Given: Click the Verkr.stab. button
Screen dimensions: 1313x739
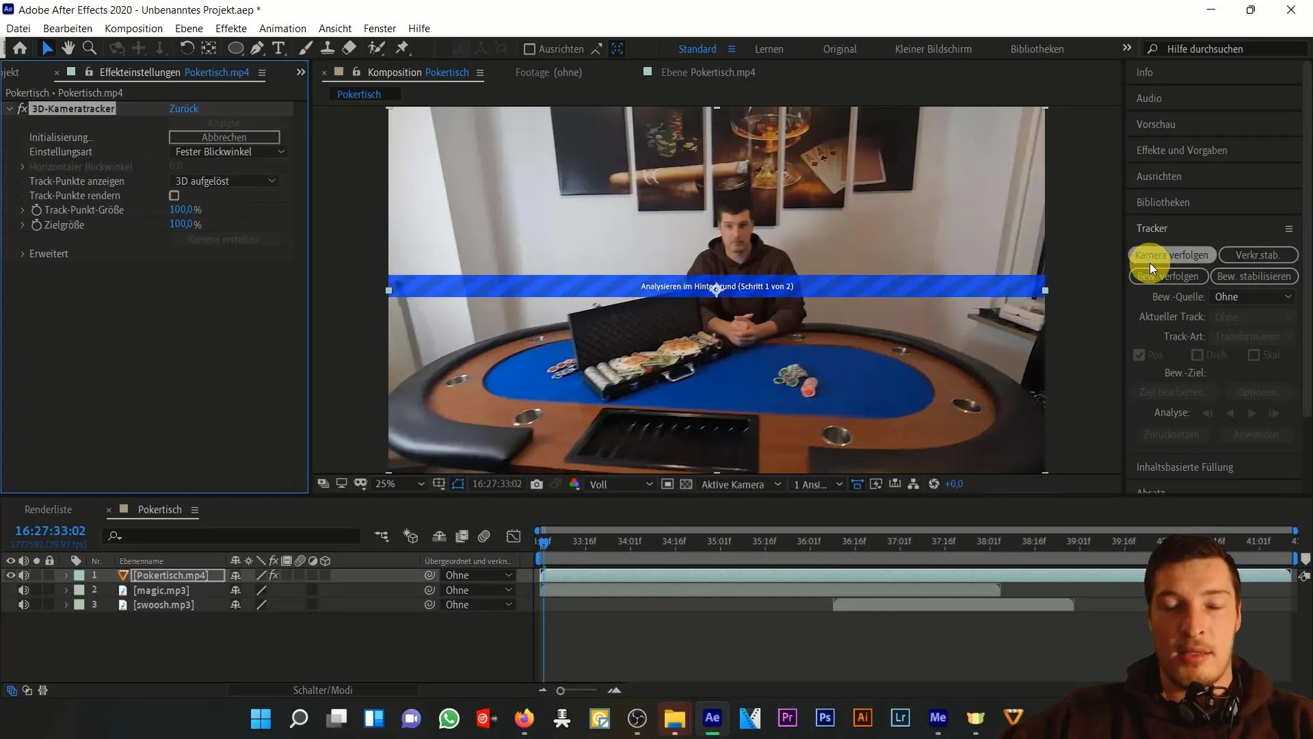Looking at the screenshot, I should point(1258,255).
